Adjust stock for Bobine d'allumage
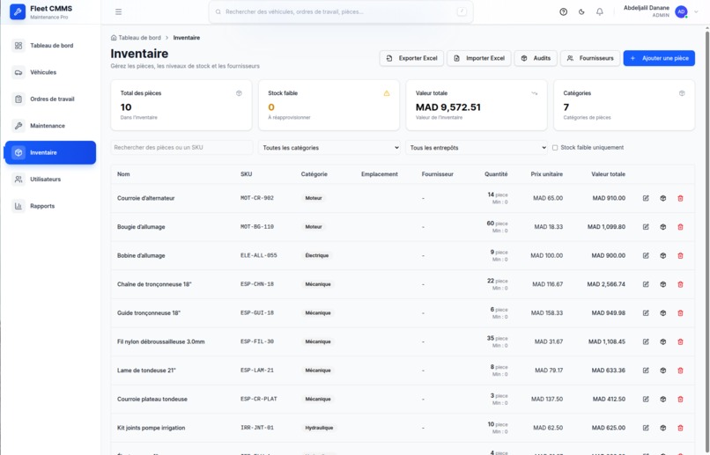The width and height of the screenshot is (710, 455). (x=663, y=255)
